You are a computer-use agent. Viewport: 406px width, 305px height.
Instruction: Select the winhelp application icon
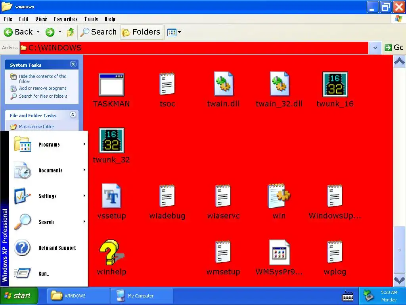pyautogui.click(x=111, y=252)
